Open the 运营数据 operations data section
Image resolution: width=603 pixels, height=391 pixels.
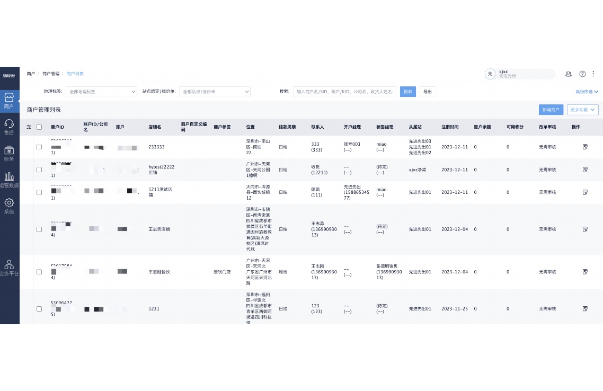(9, 180)
